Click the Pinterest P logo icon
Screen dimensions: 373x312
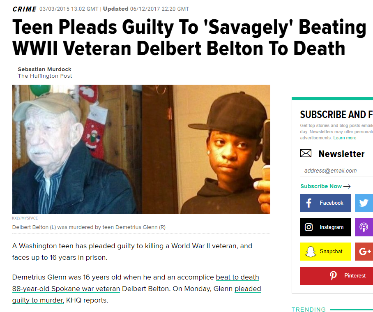[333, 275]
